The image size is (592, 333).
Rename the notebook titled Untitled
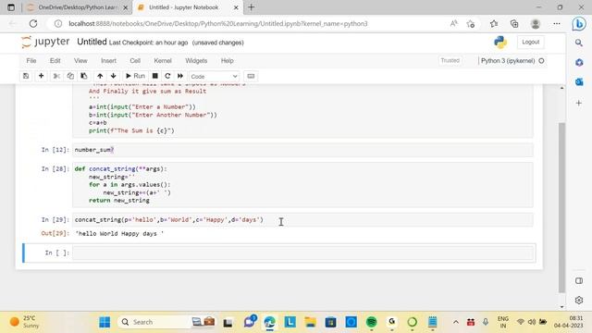(92, 42)
